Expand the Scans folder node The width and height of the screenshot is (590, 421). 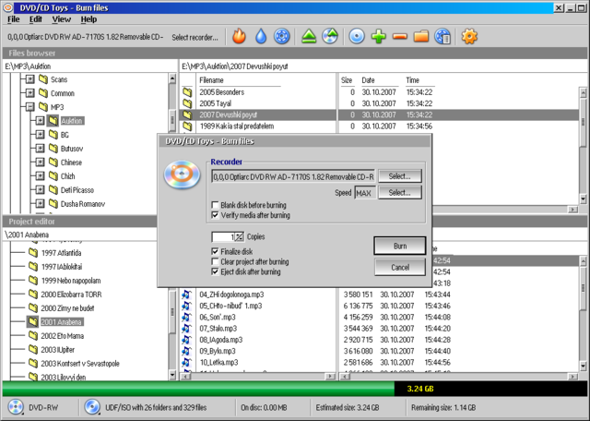click(x=30, y=79)
